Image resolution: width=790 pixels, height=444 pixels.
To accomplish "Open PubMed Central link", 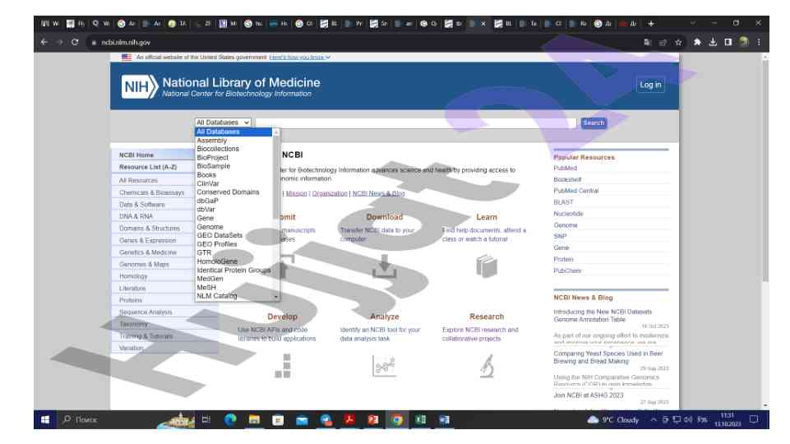I will (576, 191).
